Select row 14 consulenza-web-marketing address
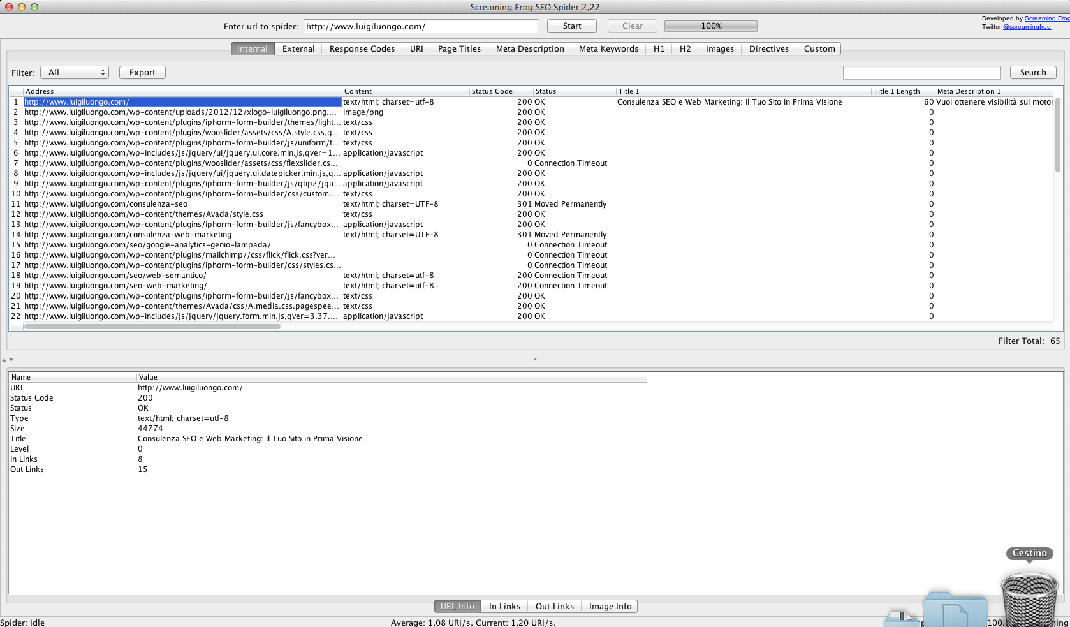The image size is (1070, 627). tap(182, 235)
